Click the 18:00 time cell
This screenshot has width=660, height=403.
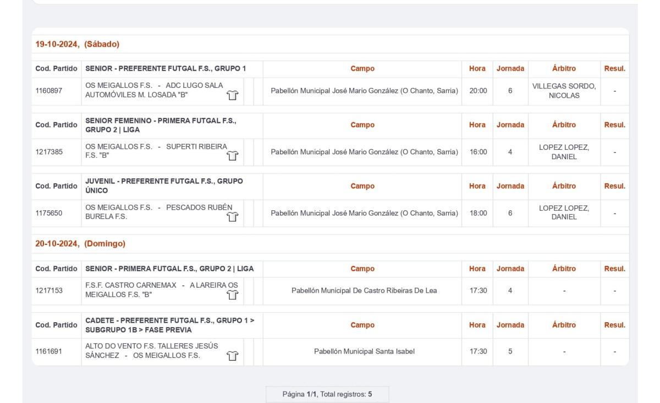pos(478,213)
